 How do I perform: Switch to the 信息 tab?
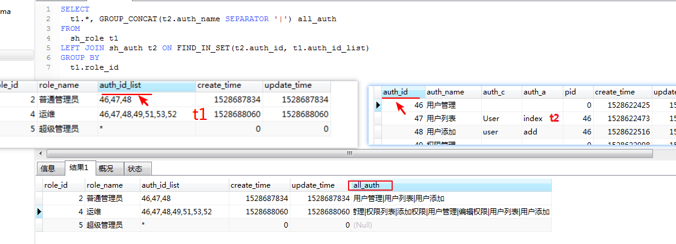click(48, 168)
